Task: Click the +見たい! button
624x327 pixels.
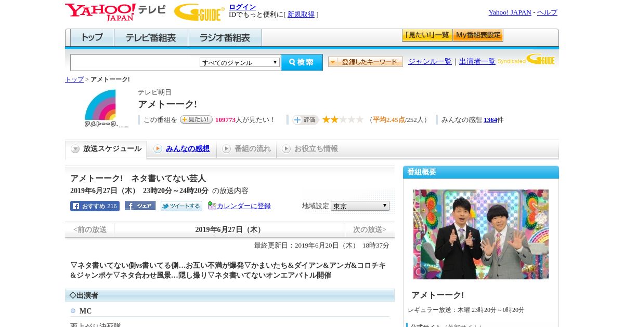Action: click(x=196, y=119)
